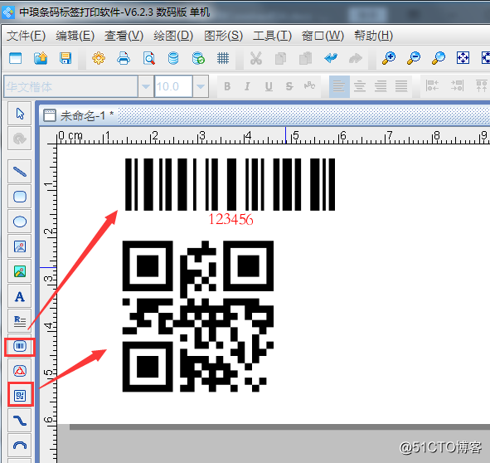Click the fit-to-window zoom icon

tap(463, 58)
